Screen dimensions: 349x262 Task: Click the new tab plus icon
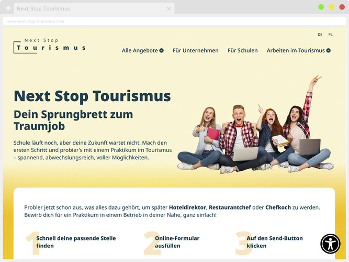pyautogui.click(x=8, y=9)
